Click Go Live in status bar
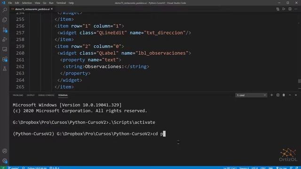This screenshot has height=169, width=301. pyautogui.click(x=281, y=168)
